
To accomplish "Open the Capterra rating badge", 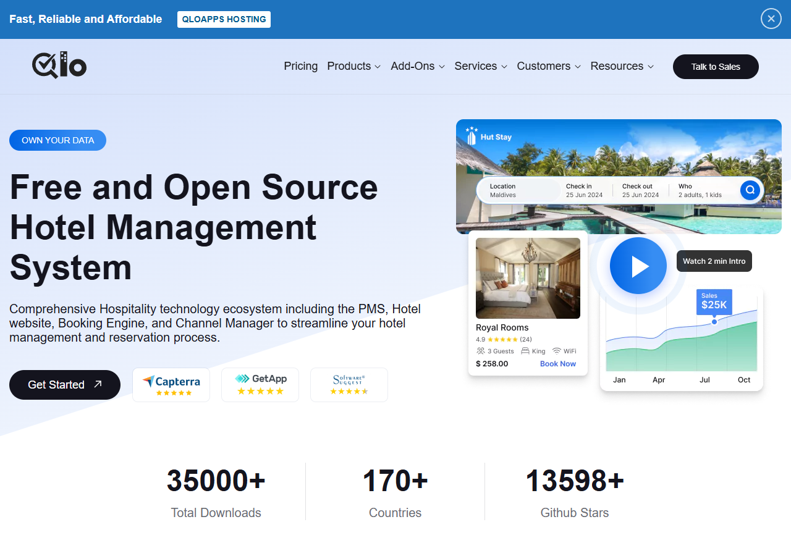I will 171,385.
